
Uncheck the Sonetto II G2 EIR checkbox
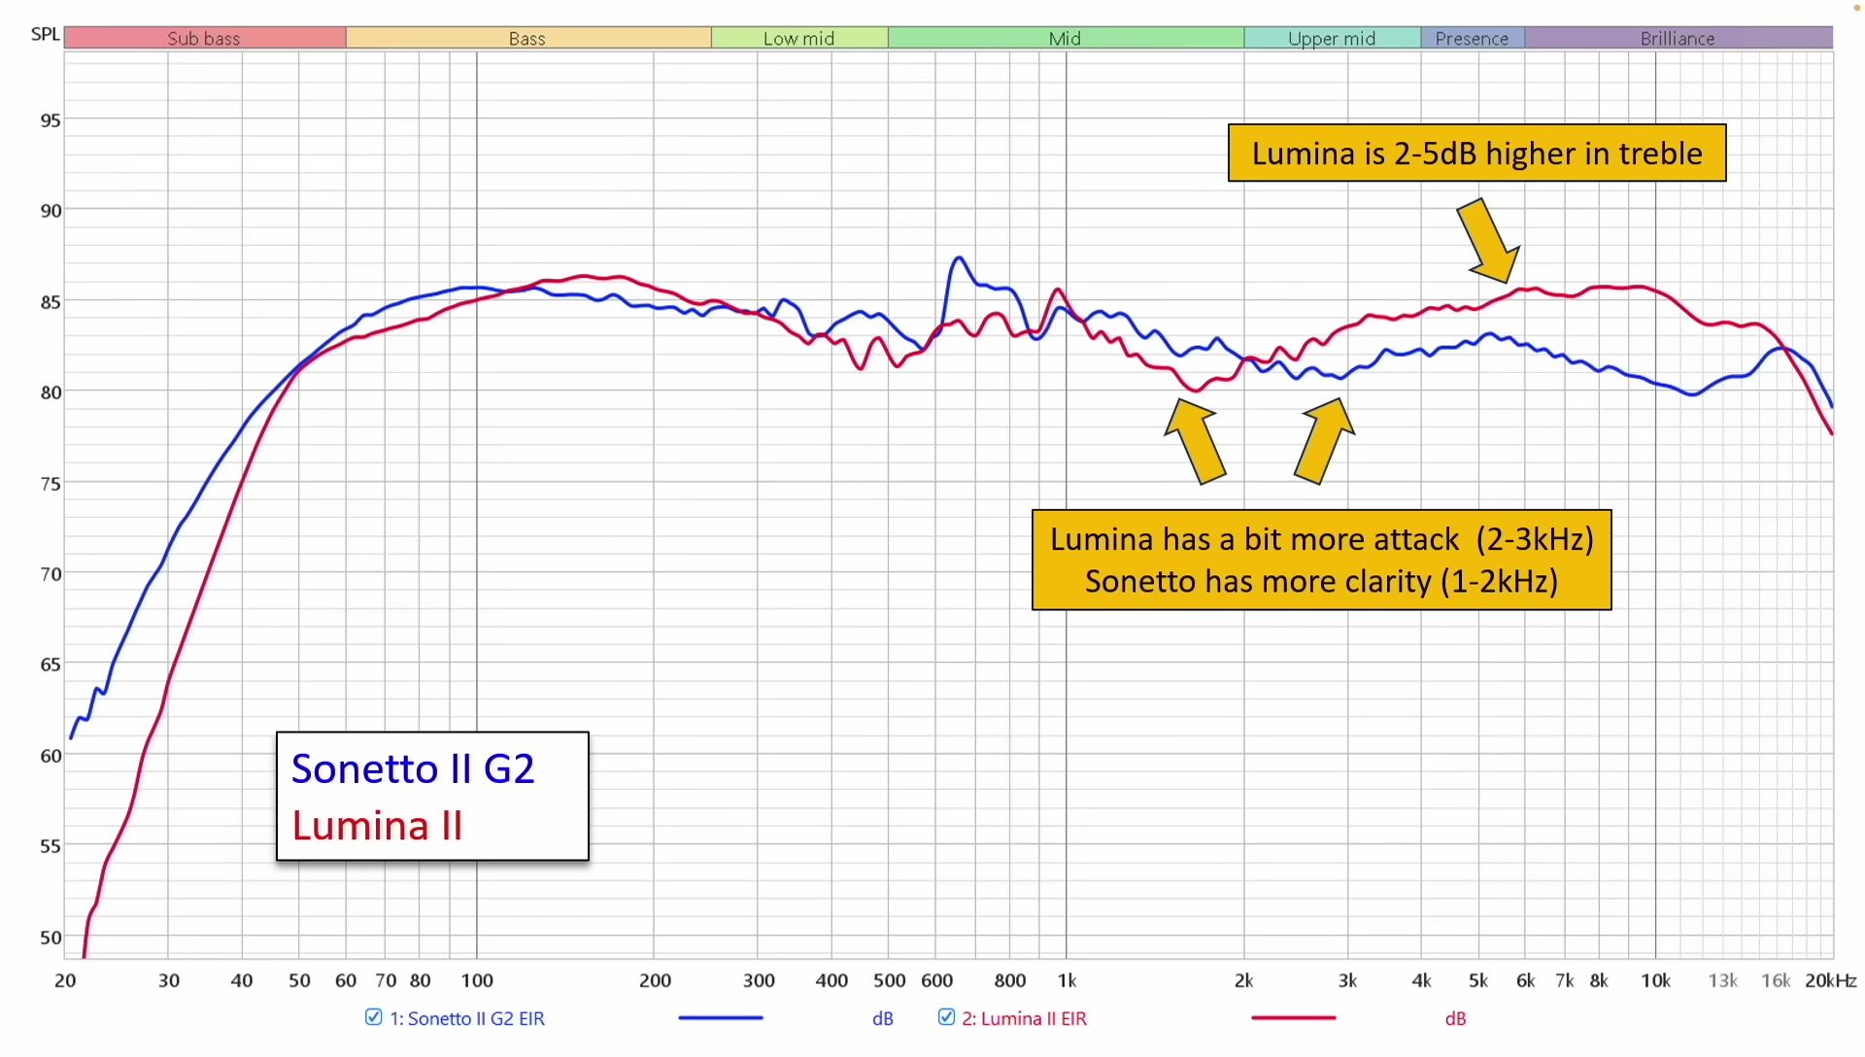pos(374,1017)
